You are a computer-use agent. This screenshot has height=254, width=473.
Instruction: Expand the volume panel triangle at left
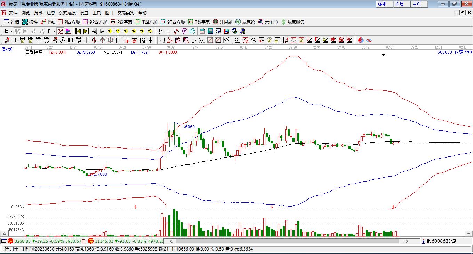click(5, 234)
